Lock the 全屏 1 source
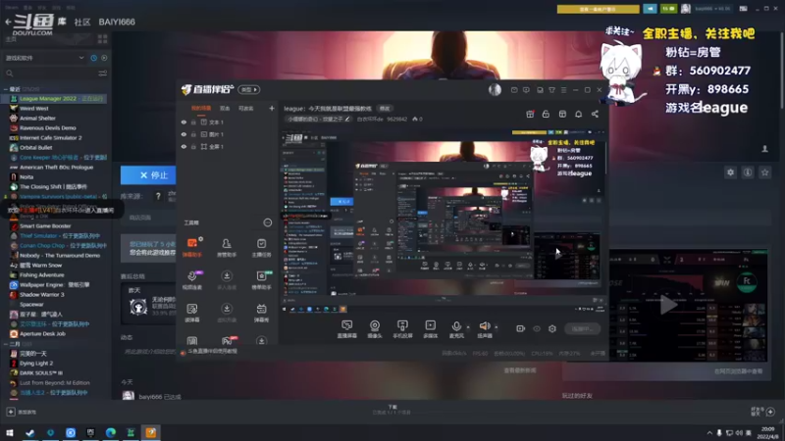This screenshot has width=785, height=441. [193, 146]
